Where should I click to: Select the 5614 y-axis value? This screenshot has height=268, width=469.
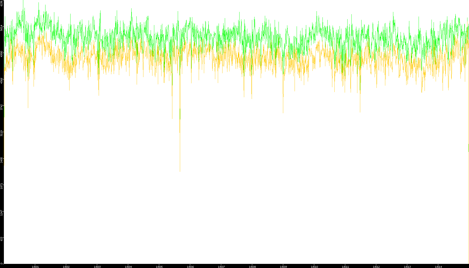pyautogui.click(x=2, y=28)
